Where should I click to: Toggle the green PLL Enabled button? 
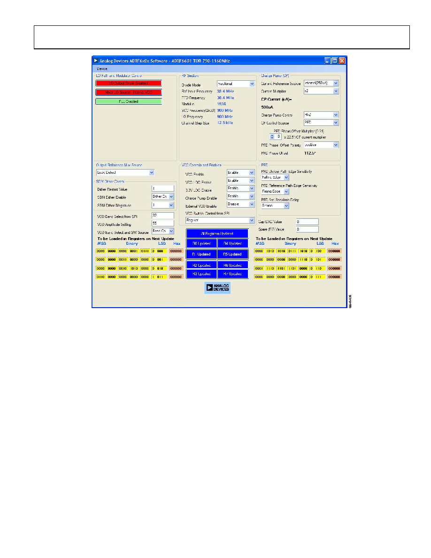[x=128, y=101]
